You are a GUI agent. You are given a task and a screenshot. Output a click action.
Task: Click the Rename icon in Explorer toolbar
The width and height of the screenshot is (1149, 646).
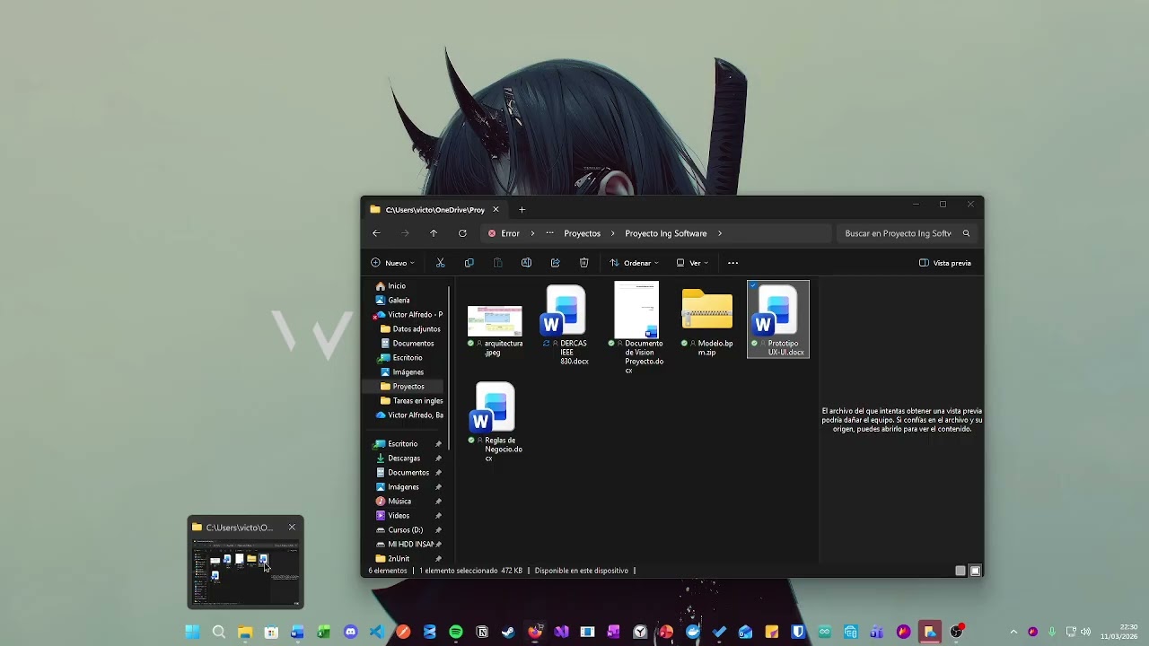click(x=526, y=263)
